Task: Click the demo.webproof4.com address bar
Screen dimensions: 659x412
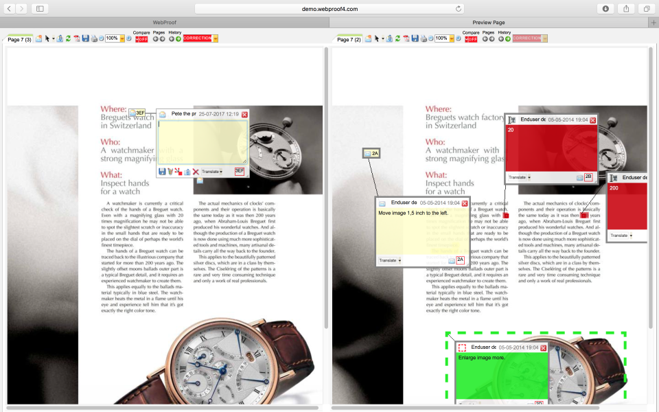Action: [x=329, y=9]
